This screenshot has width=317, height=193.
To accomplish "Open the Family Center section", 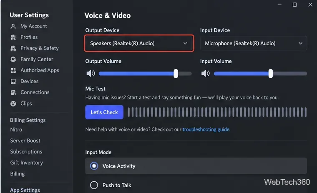I will [x=37, y=59].
